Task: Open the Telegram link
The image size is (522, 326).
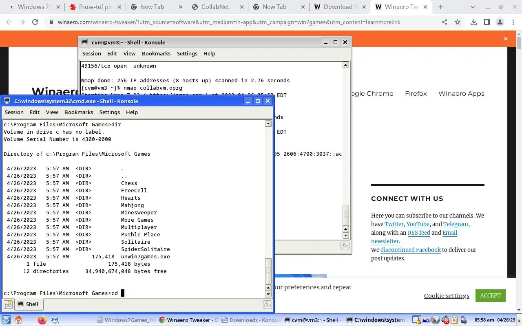Action: [x=456, y=224]
